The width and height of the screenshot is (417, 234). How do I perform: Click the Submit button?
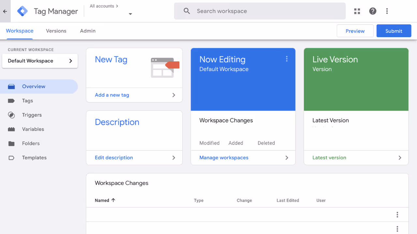[x=394, y=31]
